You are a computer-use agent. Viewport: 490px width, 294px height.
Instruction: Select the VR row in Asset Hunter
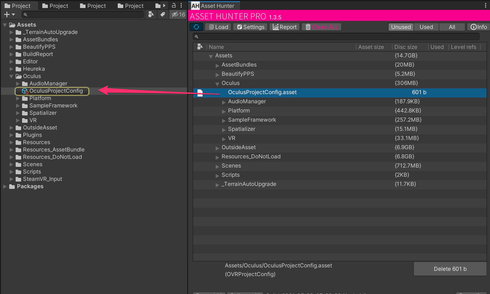[x=340, y=138]
